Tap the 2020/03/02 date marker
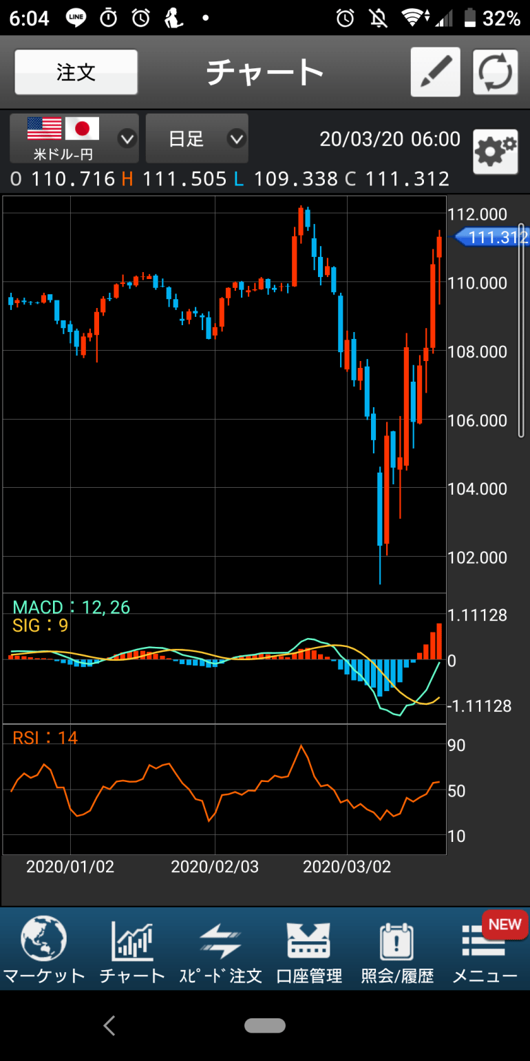Image resolution: width=530 pixels, height=1061 pixels. click(x=347, y=867)
